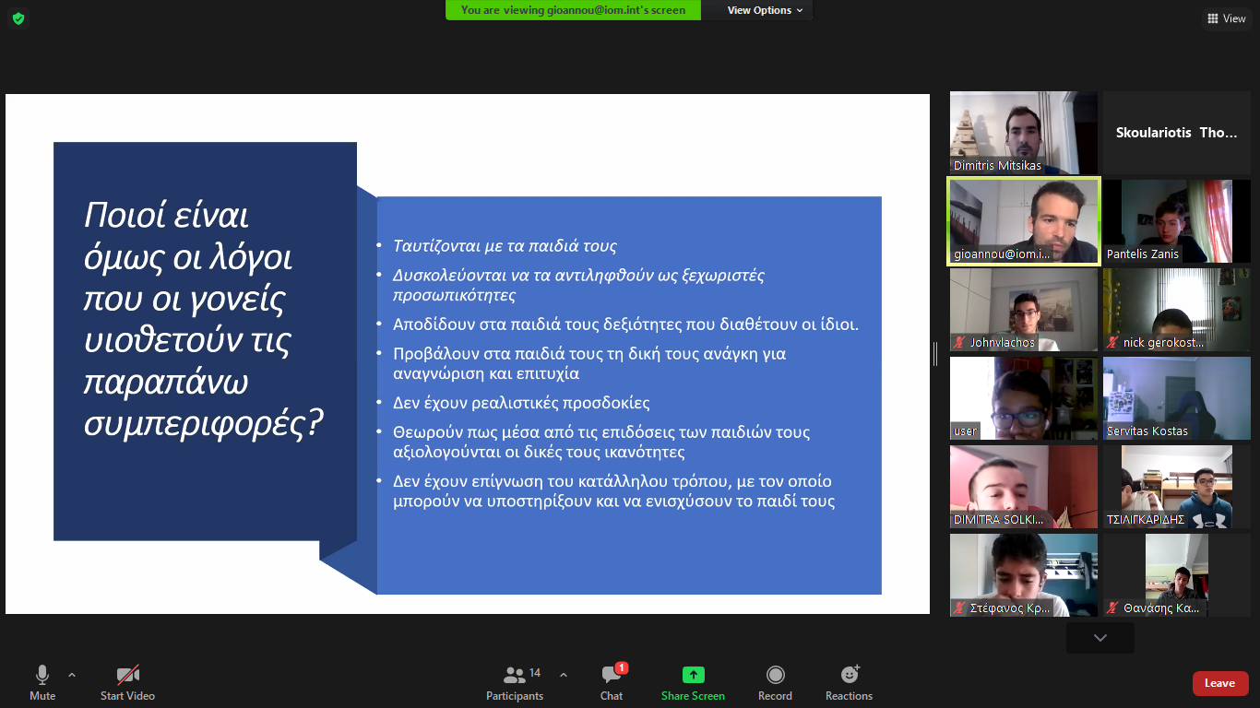Open the View Options dropdown

765,10
